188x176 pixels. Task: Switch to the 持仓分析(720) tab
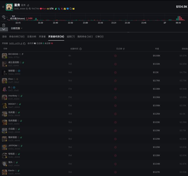click(x=17, y=37)
